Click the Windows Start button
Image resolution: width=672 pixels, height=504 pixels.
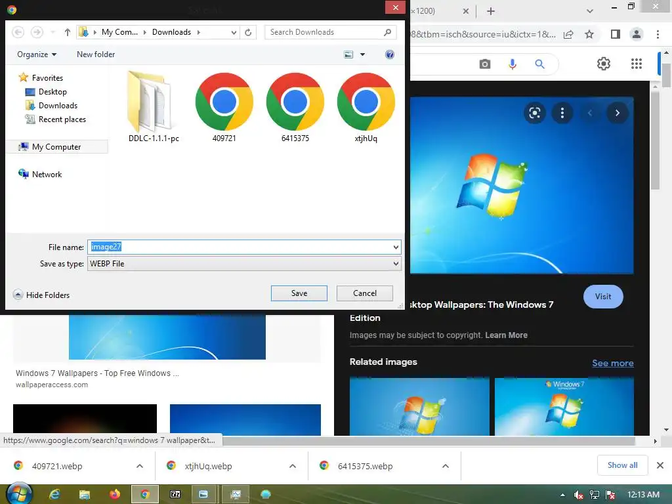[18, 493]
